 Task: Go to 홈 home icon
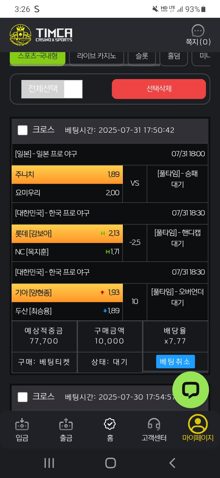[x=110, y=424]
